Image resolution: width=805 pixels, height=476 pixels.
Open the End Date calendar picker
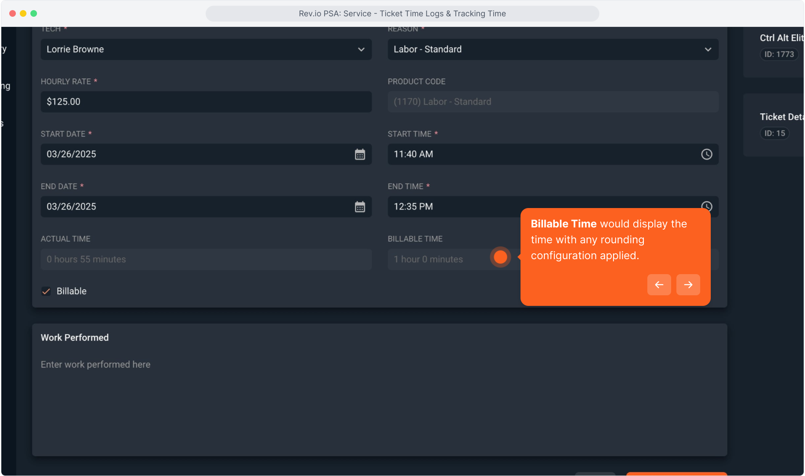click(360, 207)
